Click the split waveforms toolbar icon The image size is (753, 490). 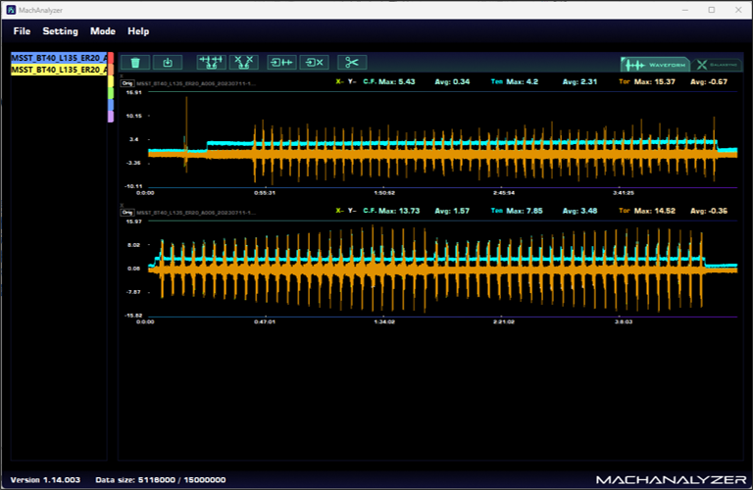pos(243,63)
